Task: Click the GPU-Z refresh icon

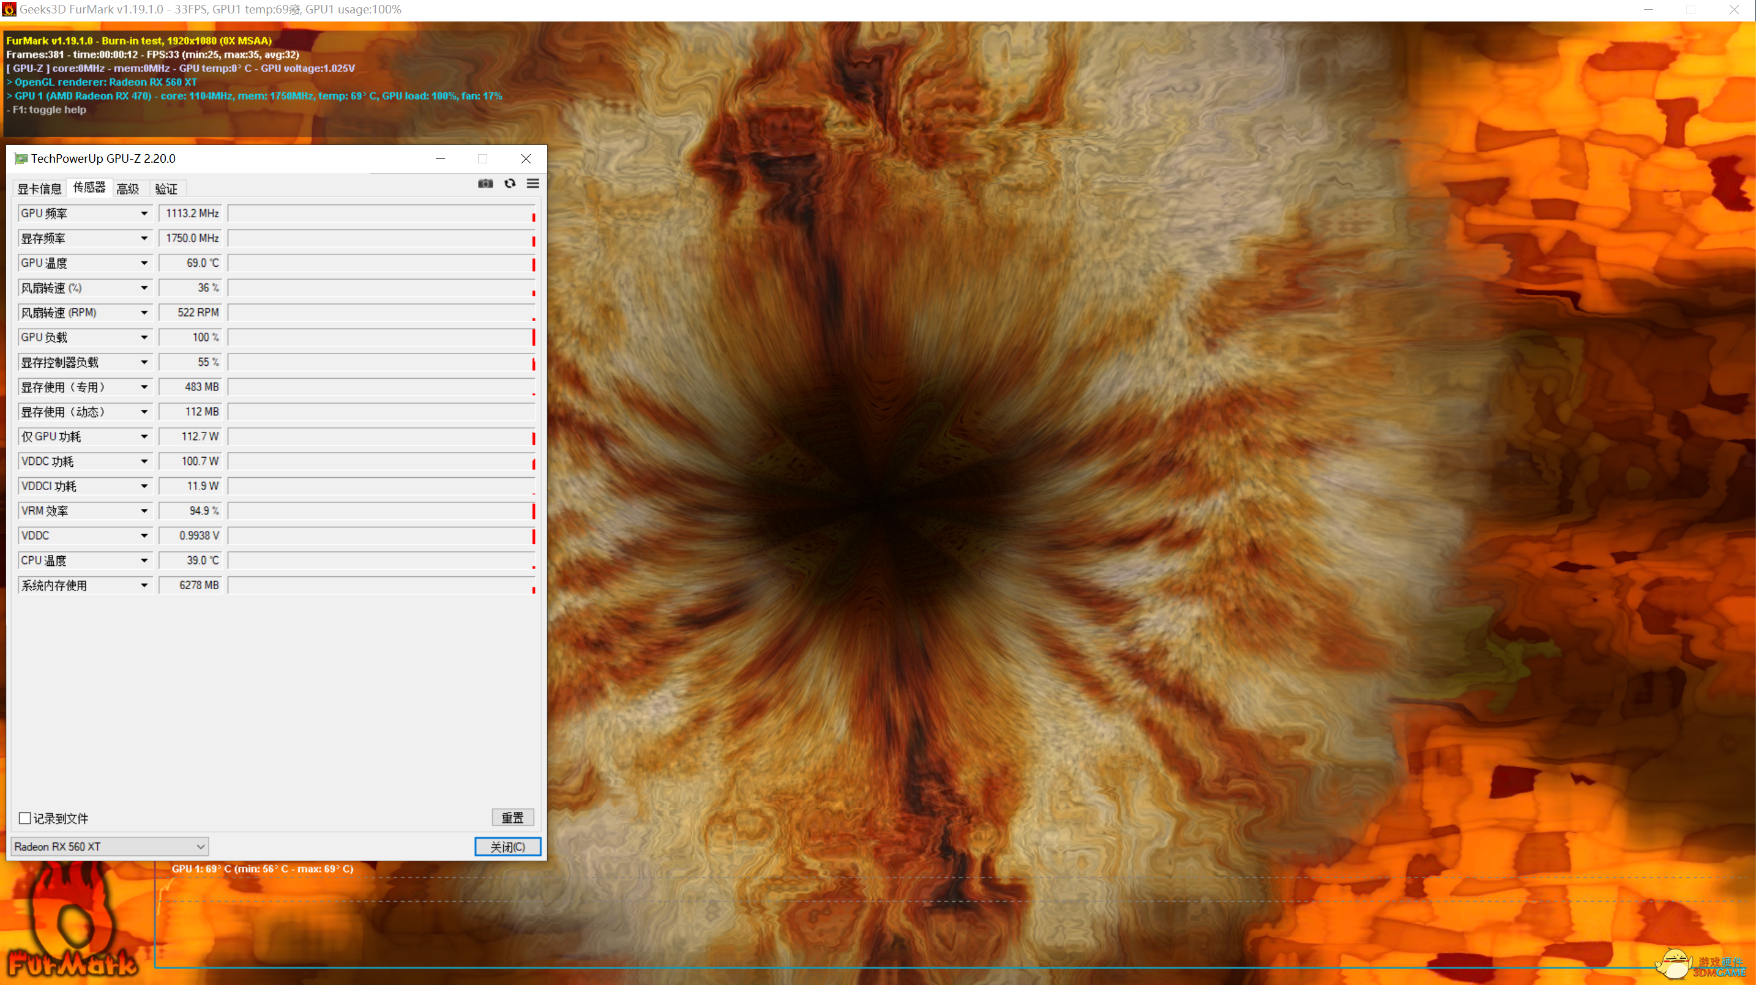Action: tap(510, 184)
